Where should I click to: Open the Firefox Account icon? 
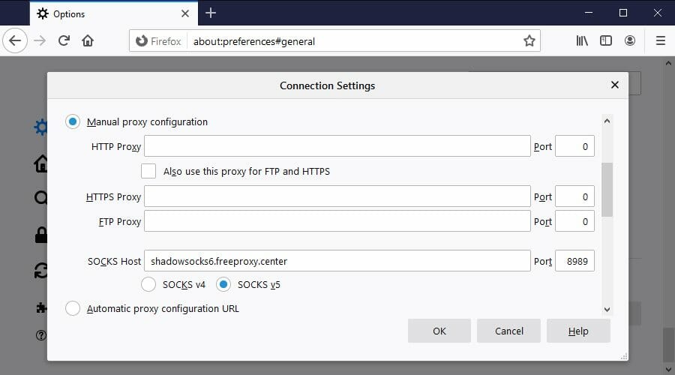630,41
